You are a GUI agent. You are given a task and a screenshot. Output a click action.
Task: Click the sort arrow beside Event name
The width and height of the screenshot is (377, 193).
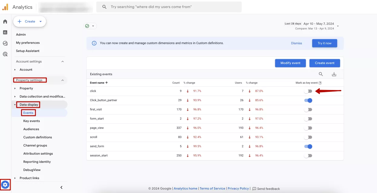[x=107, y=83]
